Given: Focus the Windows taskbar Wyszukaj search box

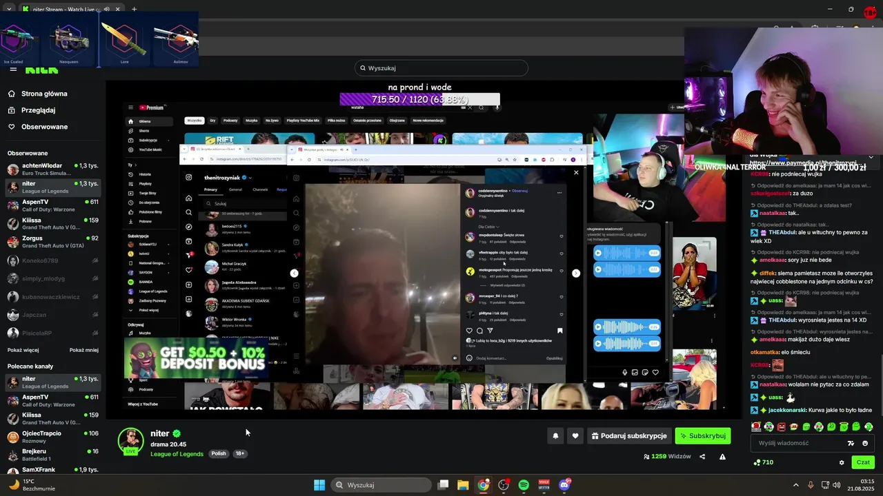Looking at the screenshot, I should (x=382, y=485).
